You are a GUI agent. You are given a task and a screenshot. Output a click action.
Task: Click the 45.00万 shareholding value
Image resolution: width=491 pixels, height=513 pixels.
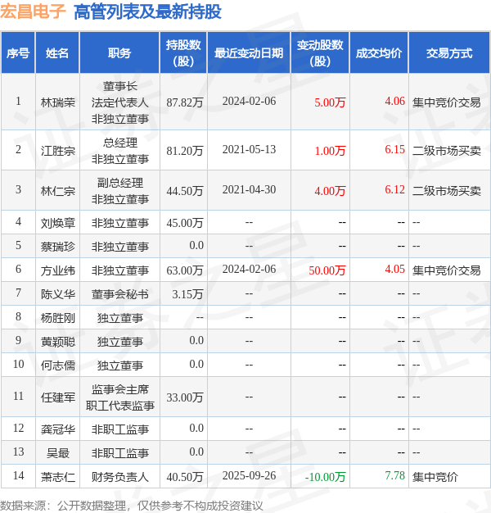185,223
